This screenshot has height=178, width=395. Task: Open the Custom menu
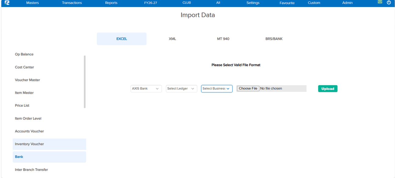pyautogui.click(x=314, y=3)
